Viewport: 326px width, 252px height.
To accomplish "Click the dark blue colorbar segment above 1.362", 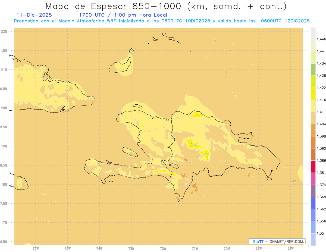I will (x=313, y=203).
